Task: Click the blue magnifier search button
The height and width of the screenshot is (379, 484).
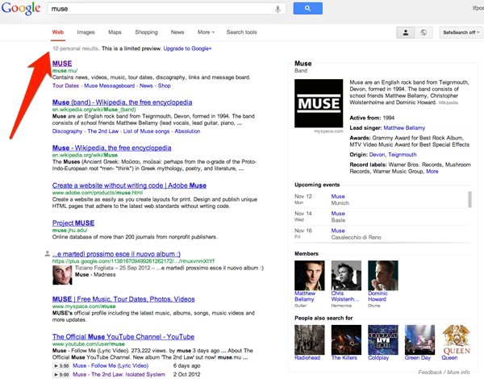Action: [x=308, y=8]
